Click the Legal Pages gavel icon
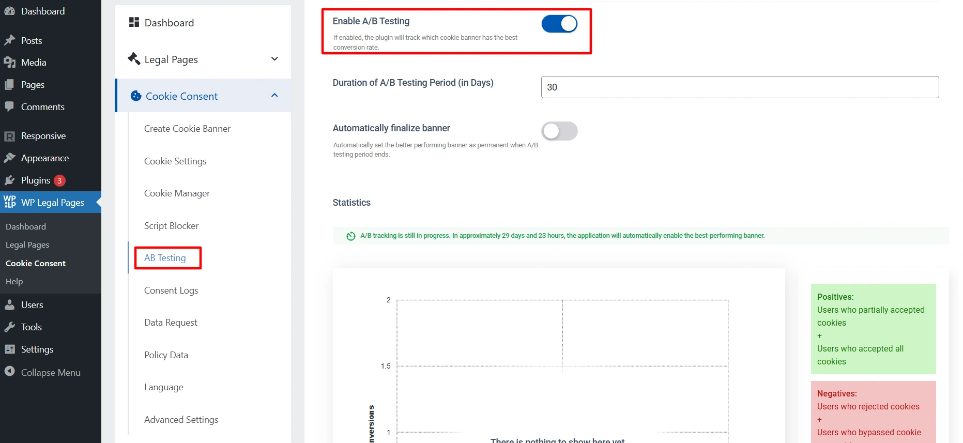The height and width of the screenshot is (443, 963). point(134,59)
